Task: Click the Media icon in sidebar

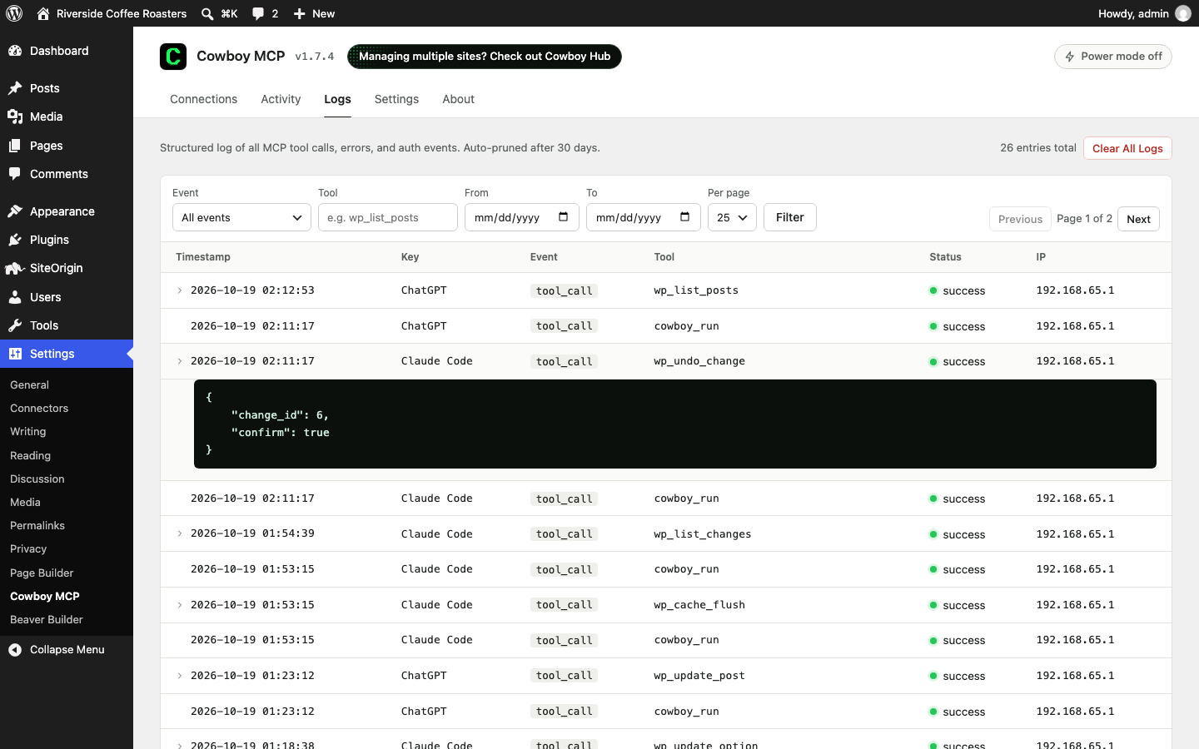Action: tap(15, 117)
